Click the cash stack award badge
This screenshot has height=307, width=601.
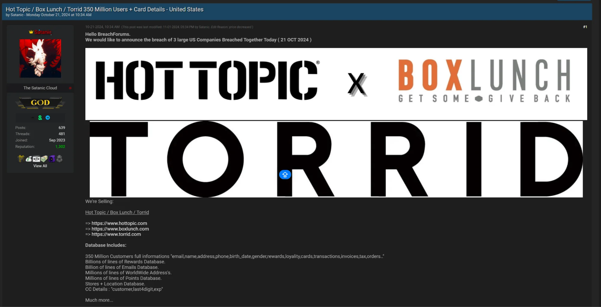(44, 159)
